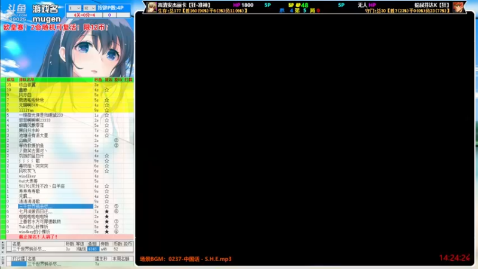This screenshot has width=478, height=269.
Task: Click the score column header of the queue table
Action: point(11,80)
